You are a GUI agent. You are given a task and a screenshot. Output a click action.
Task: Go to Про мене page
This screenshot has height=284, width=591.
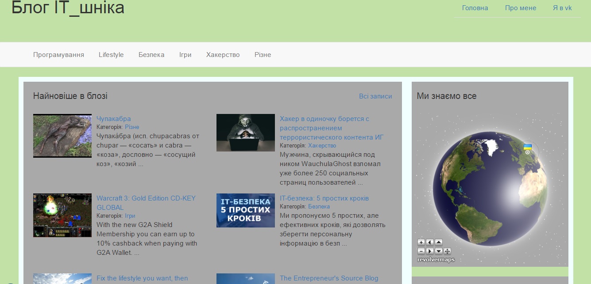[x=521, y=8]
